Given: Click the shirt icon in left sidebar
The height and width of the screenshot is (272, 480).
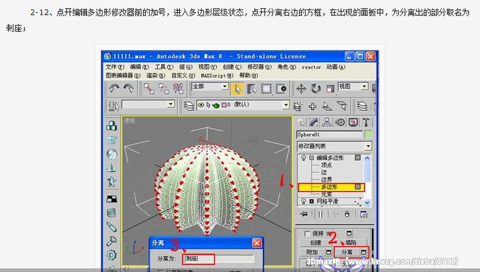Looking at the screenshot, I should (x=112, y=140).
